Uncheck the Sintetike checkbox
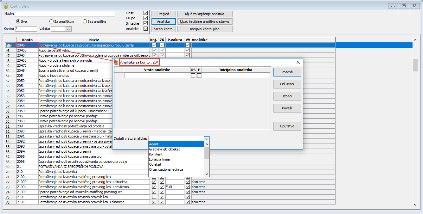 point(145,23)
